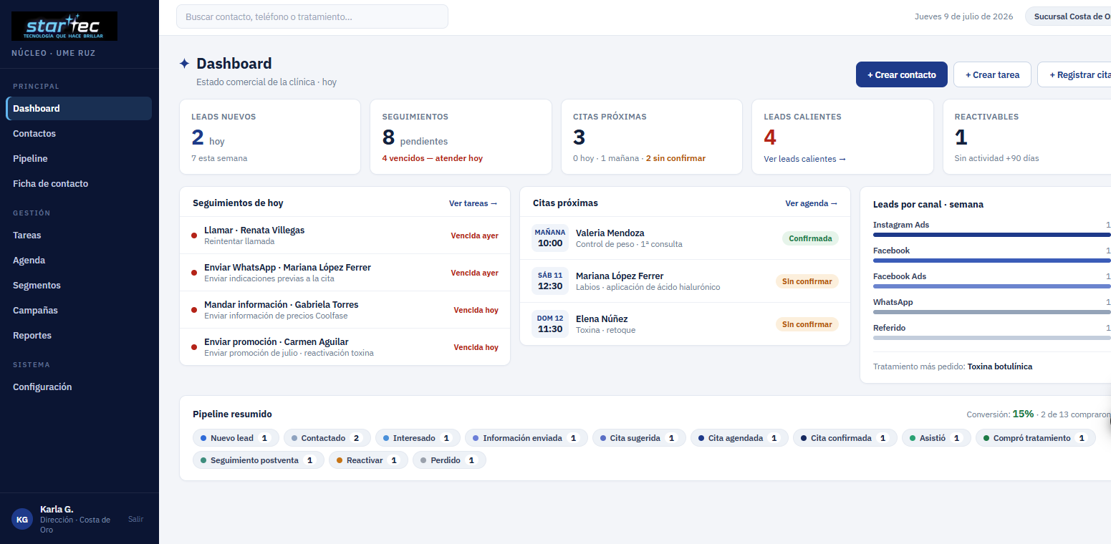Click the Crear contacto button
The height and width of the screenshot is (544, 1111).
click(x=902, y=74)
